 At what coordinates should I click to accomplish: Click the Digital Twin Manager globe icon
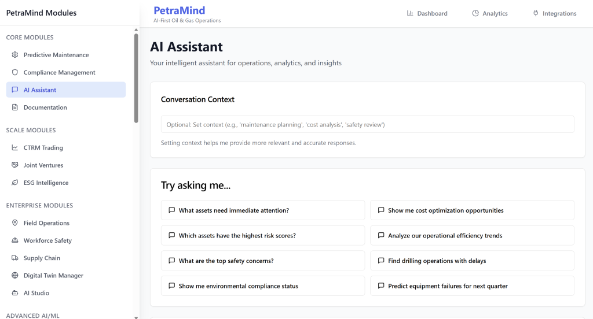pyautogui.click(x=15, y=276)
